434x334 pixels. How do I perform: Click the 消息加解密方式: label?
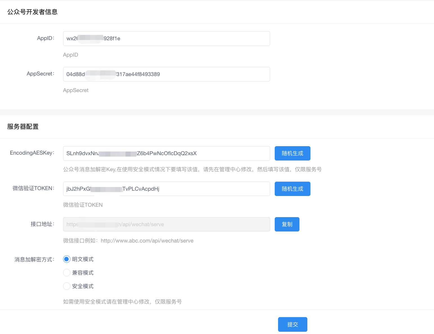(x=35, y=259)
